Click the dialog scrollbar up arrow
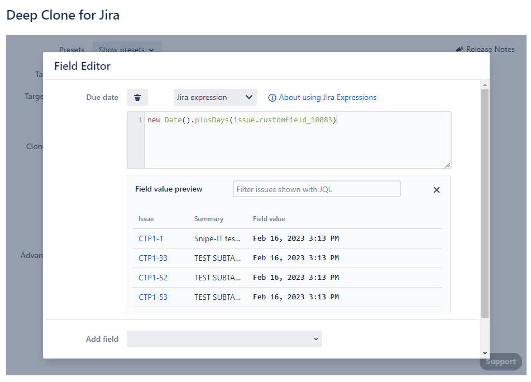531x382 pixels. pyautogui.click(x=485, y=85)
